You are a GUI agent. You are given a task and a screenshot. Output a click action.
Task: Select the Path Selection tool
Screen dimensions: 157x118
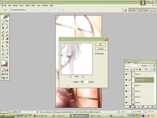[3, 46]
